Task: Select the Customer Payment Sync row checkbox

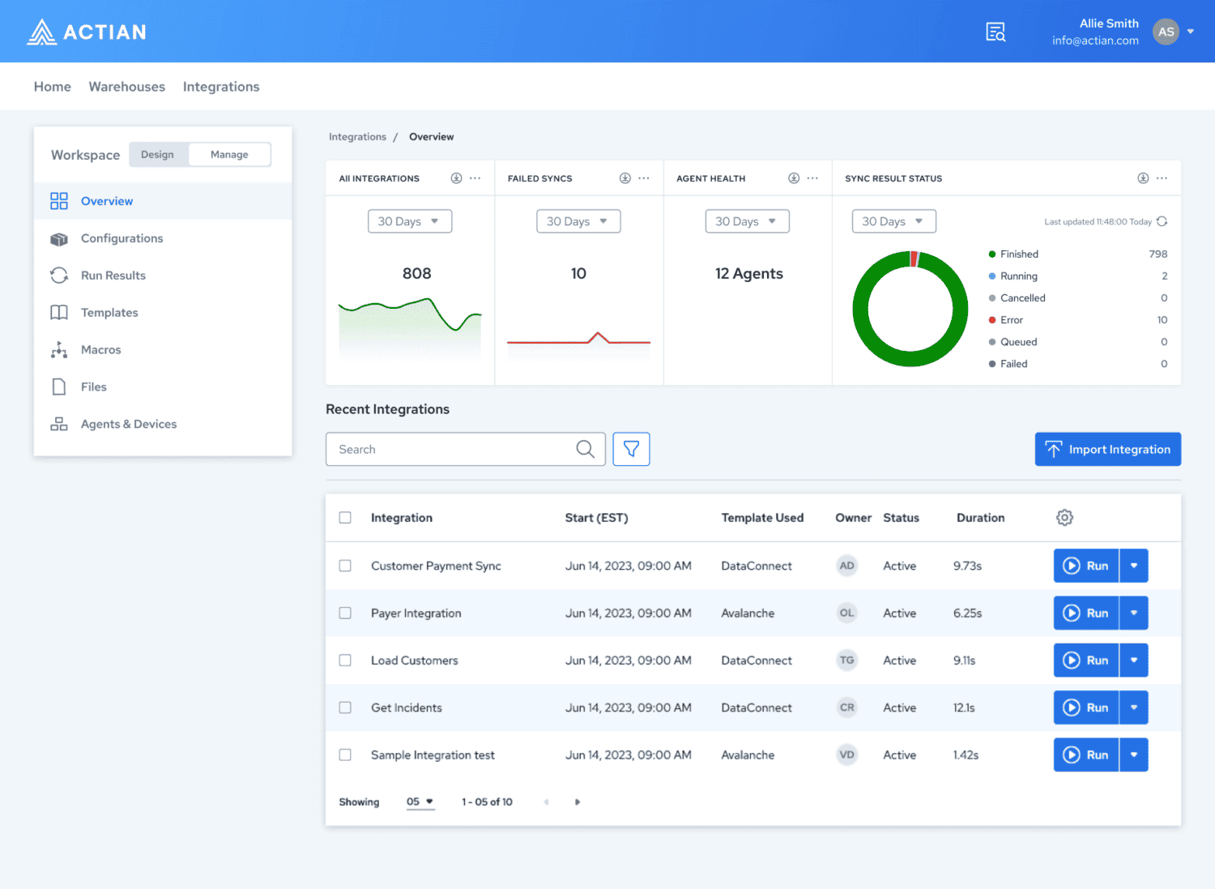Action: (x=345, y=566)
